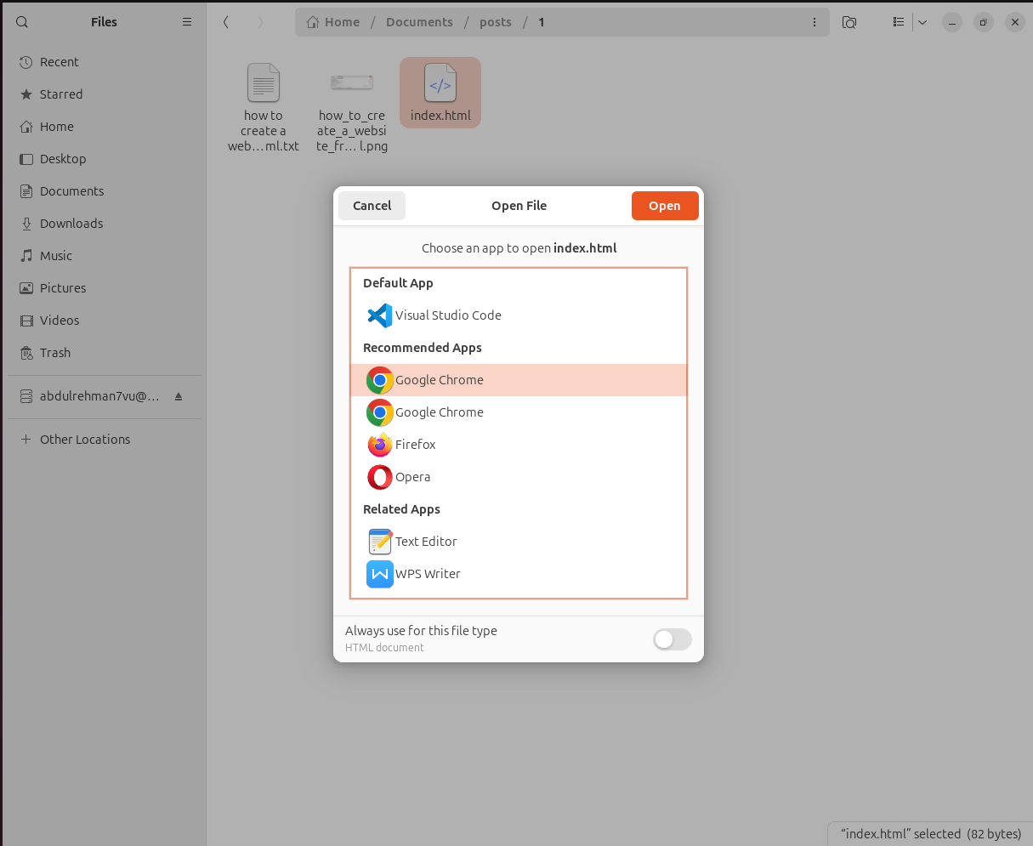
Task: Open the Downloads folder from sidebar
Action: point(70,223)
